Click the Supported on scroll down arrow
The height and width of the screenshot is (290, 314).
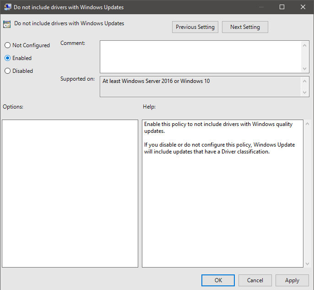[304, 93]
